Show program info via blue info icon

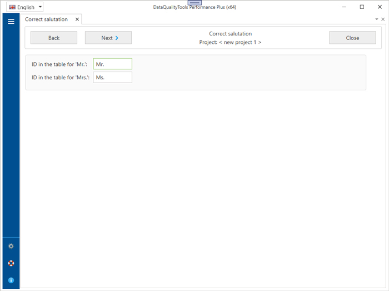(11, 280)
